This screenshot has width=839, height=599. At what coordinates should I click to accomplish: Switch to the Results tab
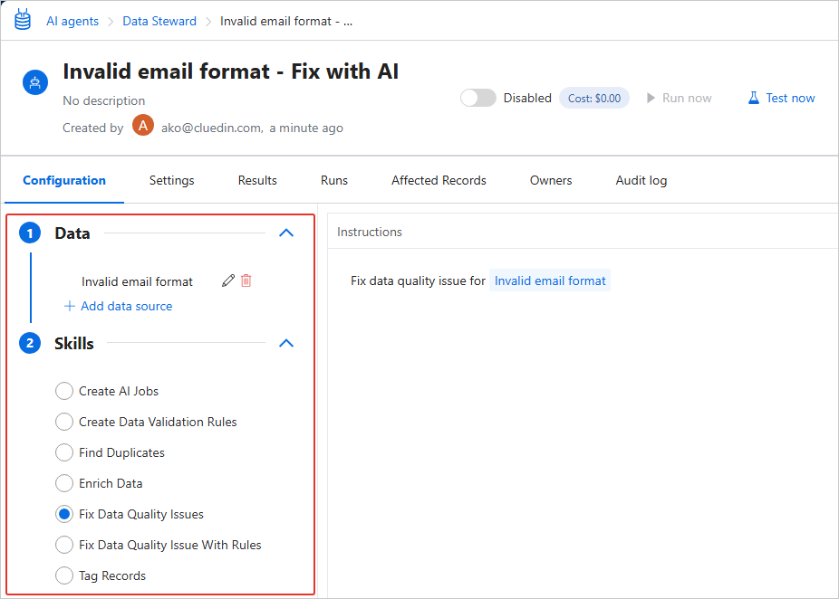coord(257,181)
